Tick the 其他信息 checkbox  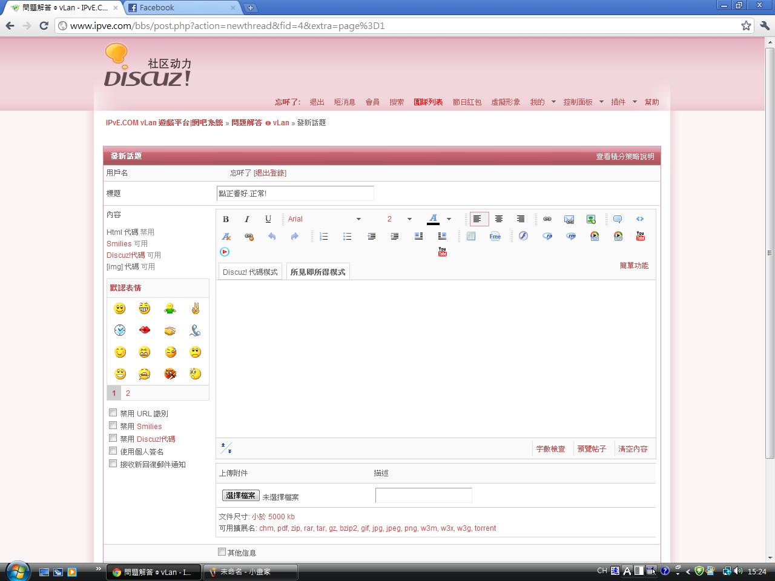tap(222, 552)
